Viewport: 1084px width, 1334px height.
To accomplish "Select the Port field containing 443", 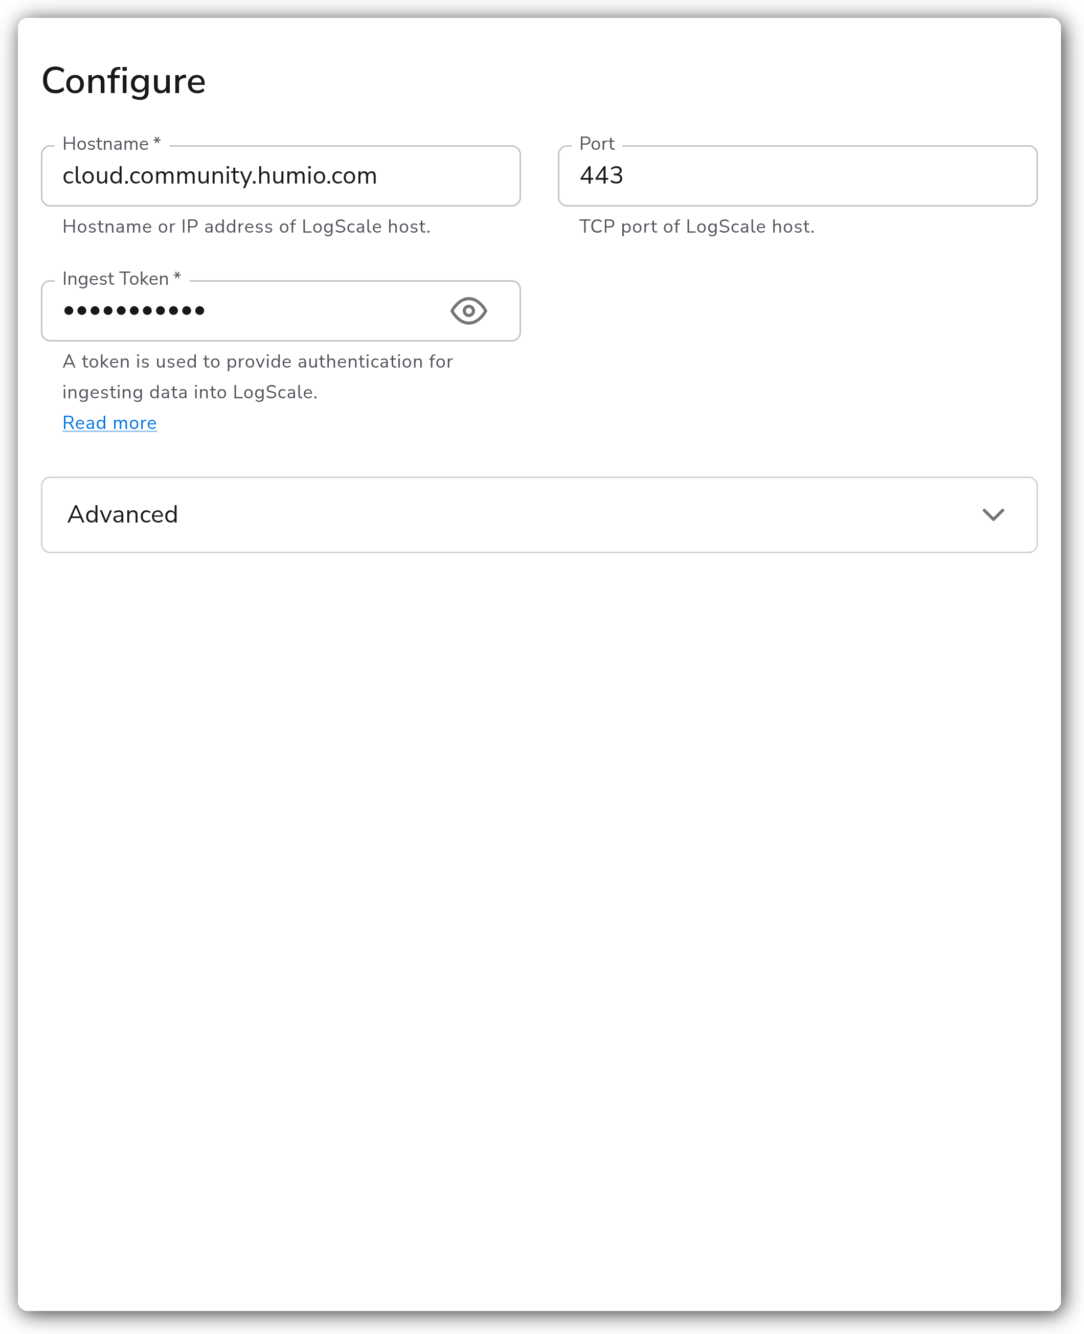I will click(797, 176).
